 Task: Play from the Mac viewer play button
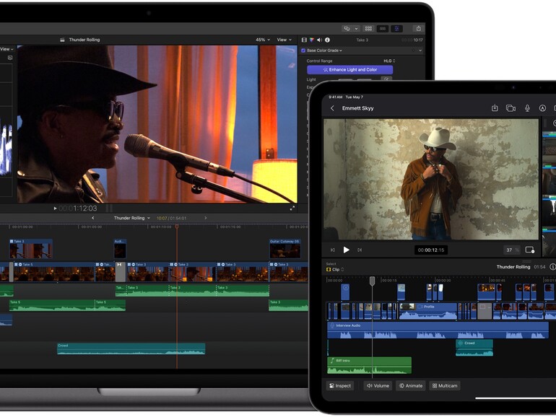pyautogui.click(x=55, y=208)
